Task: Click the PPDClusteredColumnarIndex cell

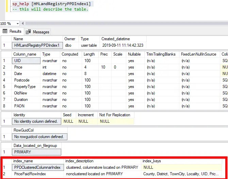Action: click(37, 167)
